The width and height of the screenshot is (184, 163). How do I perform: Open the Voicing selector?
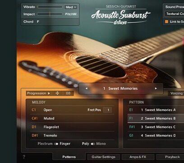click(176, 93)
